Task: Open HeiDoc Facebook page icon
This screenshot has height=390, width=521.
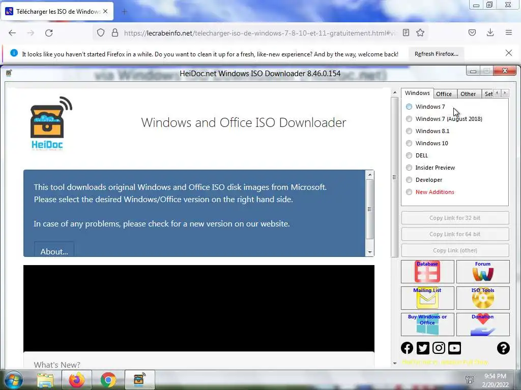Action: point(407,348)
